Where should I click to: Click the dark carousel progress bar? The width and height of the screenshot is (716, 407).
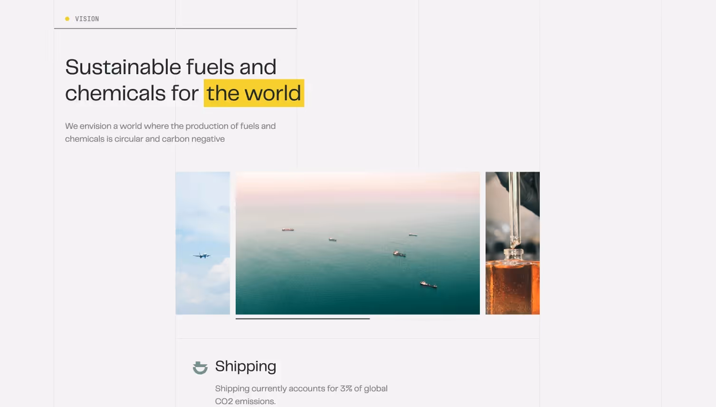point(303,319)
